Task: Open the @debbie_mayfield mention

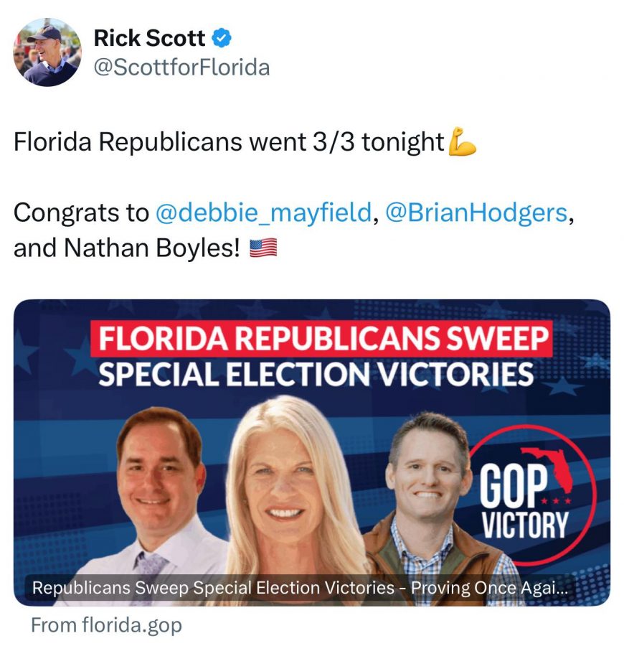Action: click(264, 212)
